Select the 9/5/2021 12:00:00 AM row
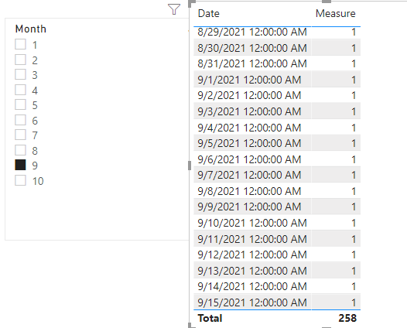The height and width of the screenshot is (328, 407). pyautogui.click(x=277, y=143)
